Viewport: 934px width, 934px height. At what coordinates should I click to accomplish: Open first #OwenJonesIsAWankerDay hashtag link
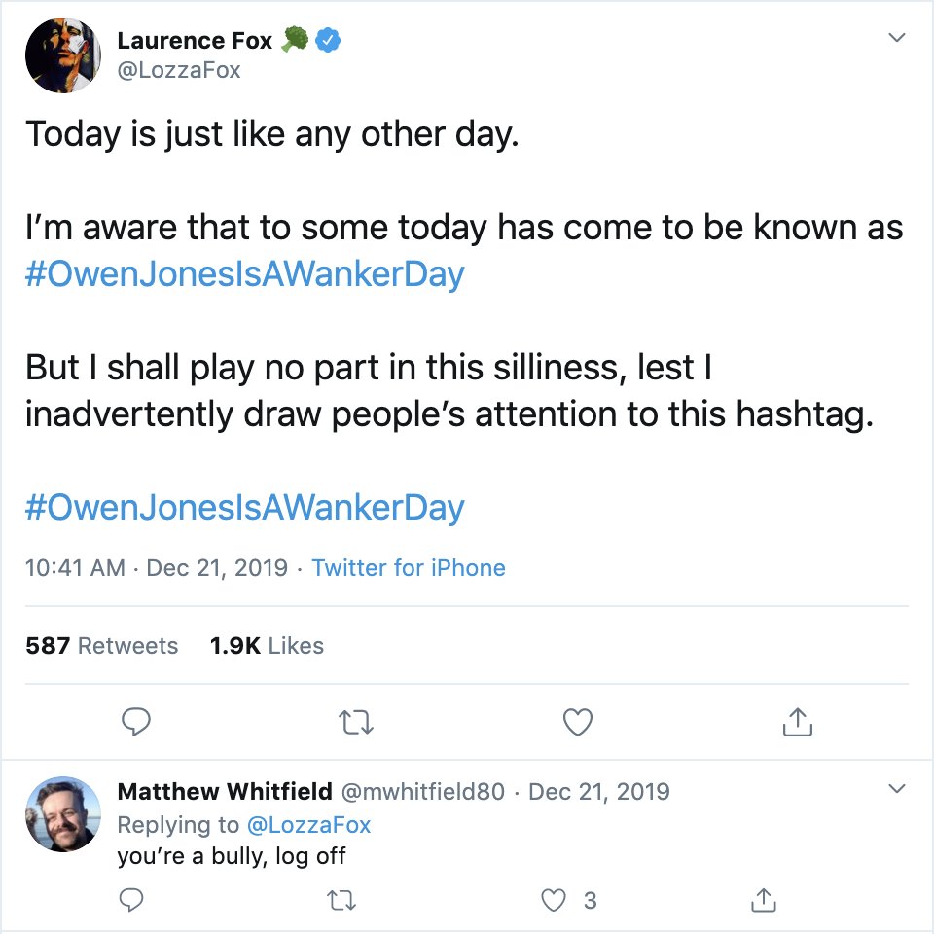245,274
